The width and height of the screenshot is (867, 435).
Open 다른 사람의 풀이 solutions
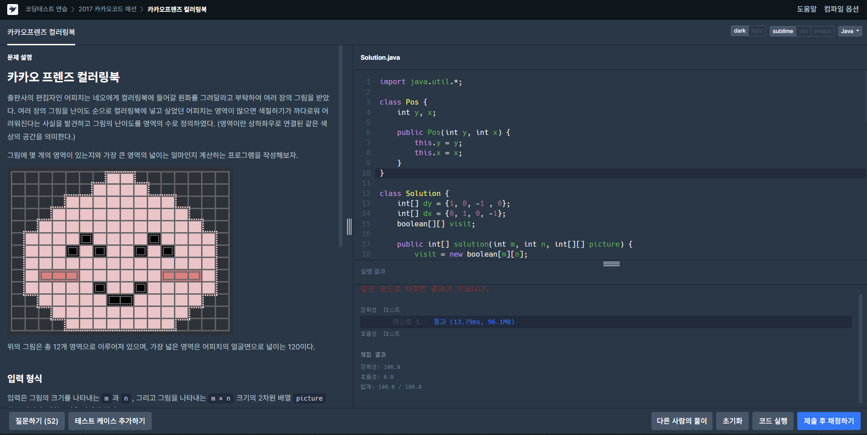[682, 421]
